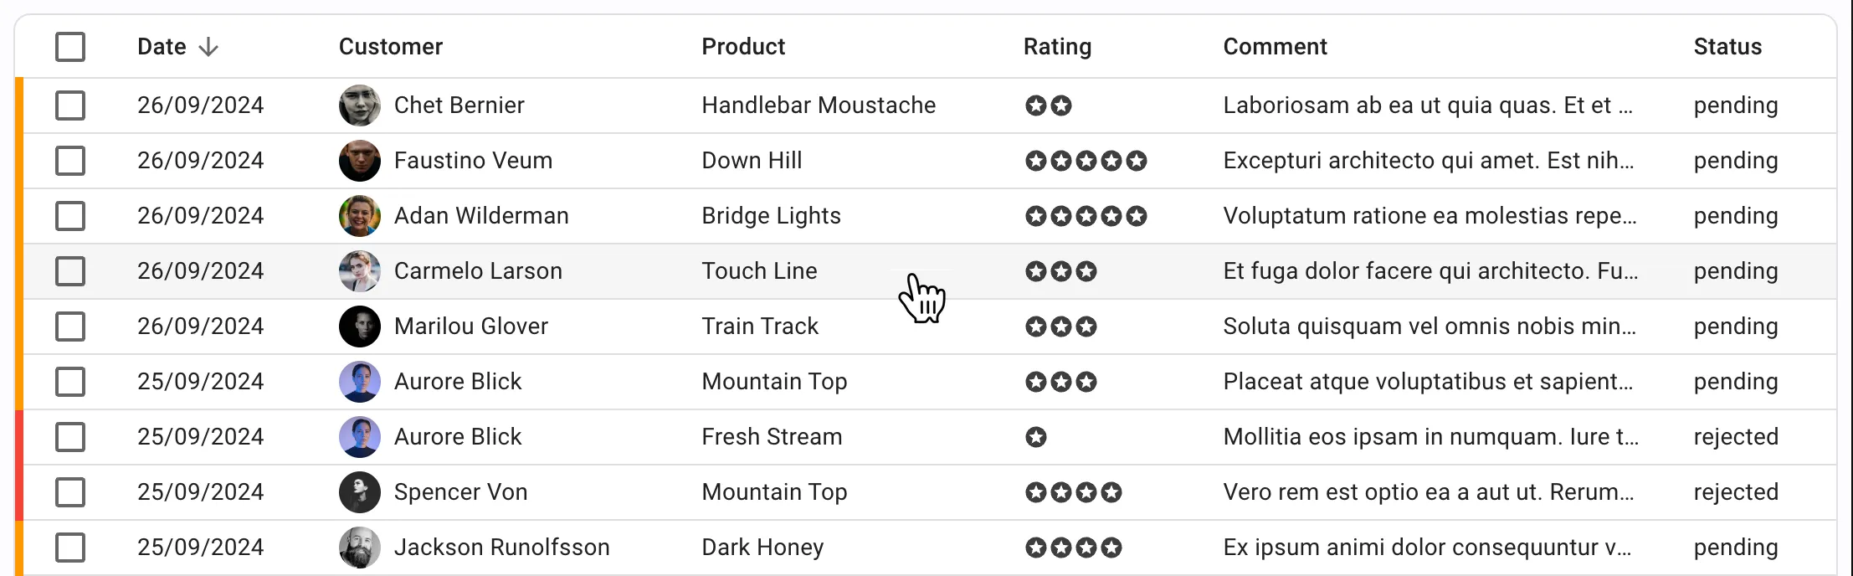This screenshot has width=1853, height=576.
Task: Click the Status column header
Action: click(x=1727, y=47)
